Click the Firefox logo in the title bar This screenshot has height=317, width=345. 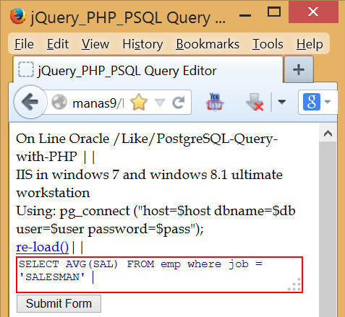pos(18,16)
